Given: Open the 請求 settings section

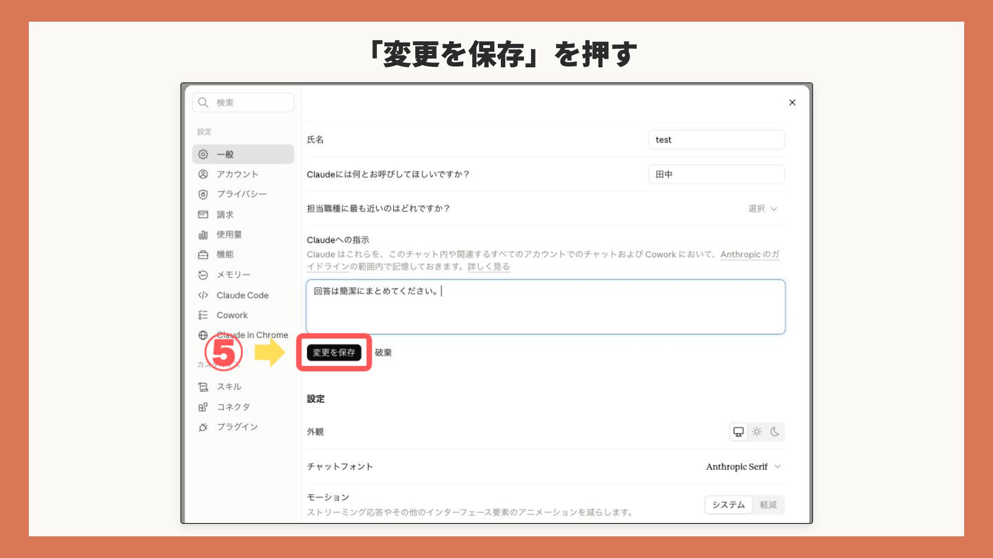Looking at the screenshot, I should (243, 214).
